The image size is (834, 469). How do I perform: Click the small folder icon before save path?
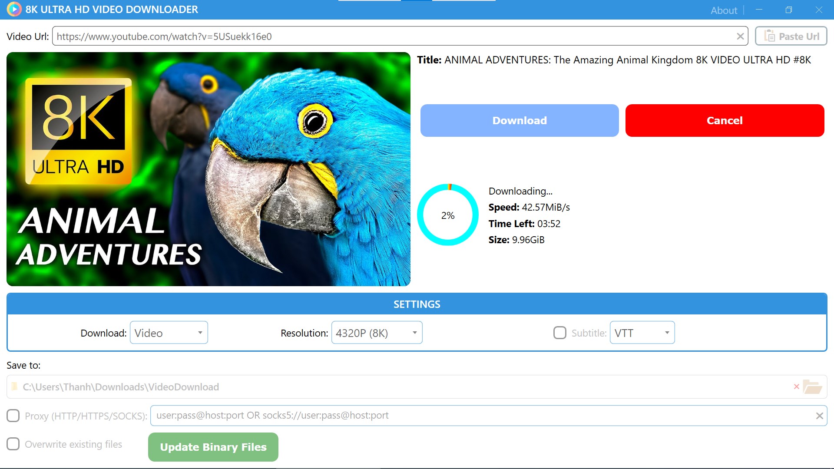15,386
